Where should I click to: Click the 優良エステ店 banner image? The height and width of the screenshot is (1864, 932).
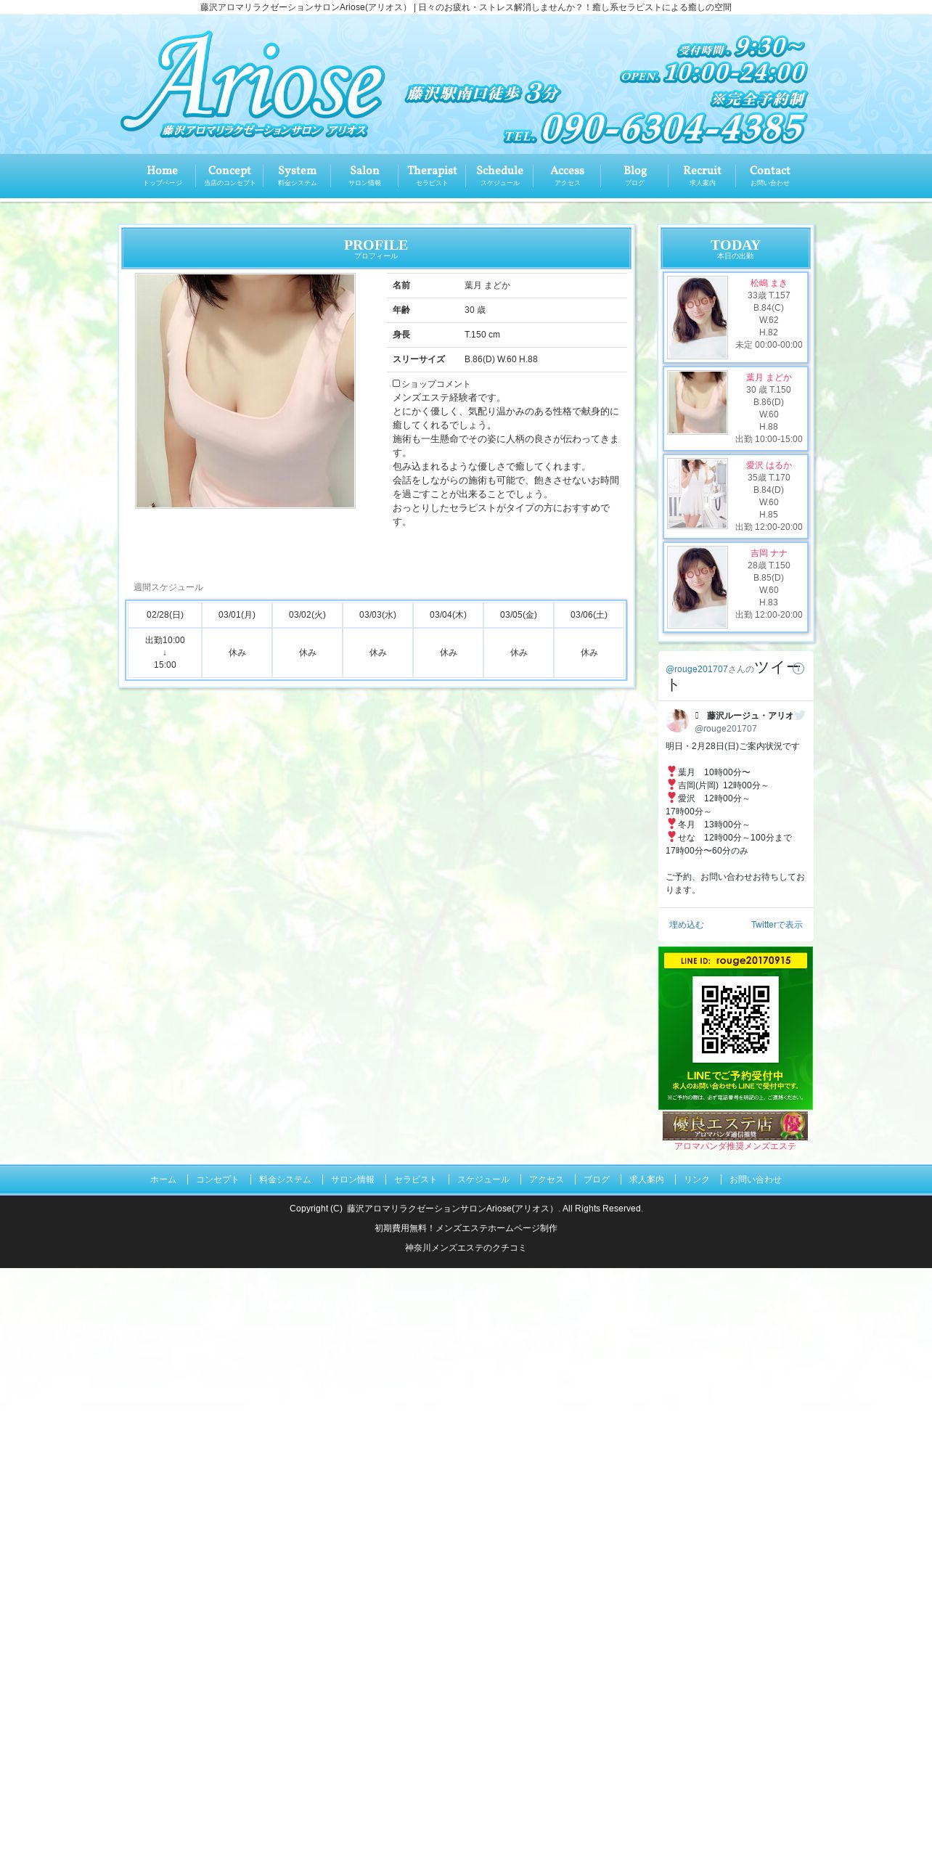pos(735,1126)
